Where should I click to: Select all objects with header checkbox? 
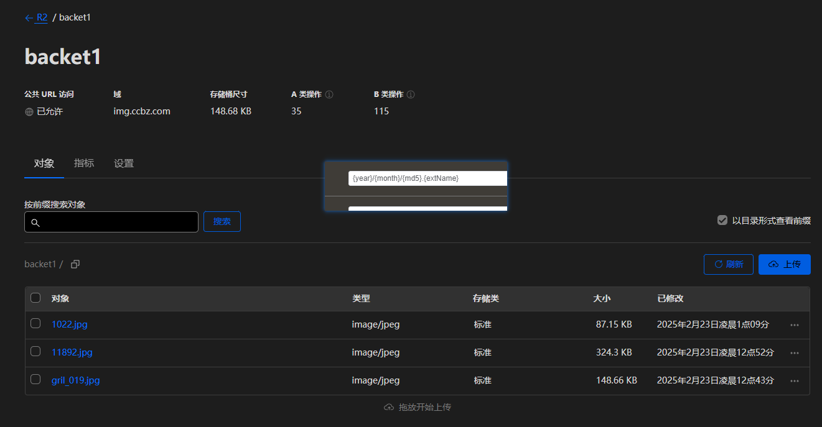point(35,298)
